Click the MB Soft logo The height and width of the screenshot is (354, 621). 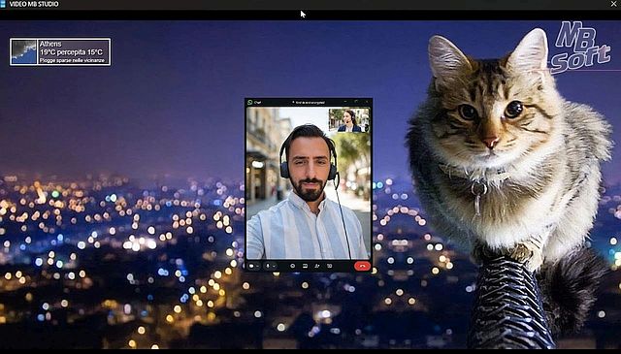tap(581, 48)
